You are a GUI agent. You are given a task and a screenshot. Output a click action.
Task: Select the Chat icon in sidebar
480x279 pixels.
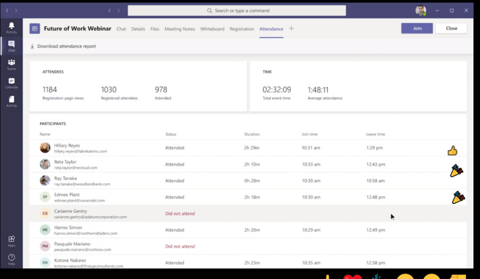11,45
